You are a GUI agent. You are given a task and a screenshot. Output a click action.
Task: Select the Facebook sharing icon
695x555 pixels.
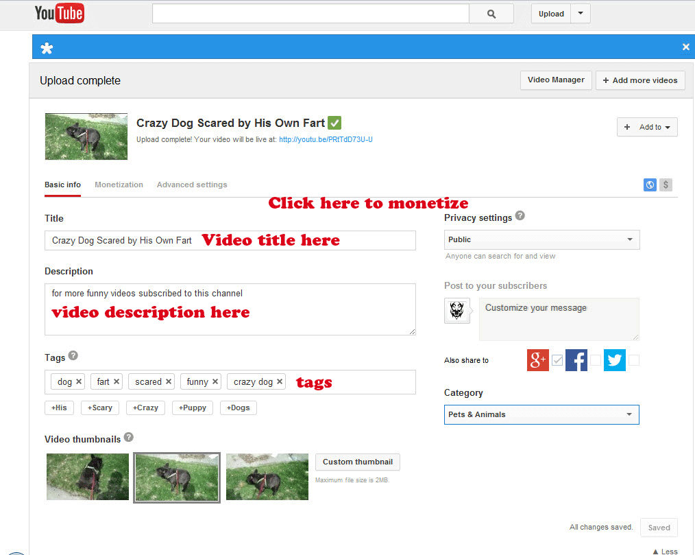tap(576, 359)
